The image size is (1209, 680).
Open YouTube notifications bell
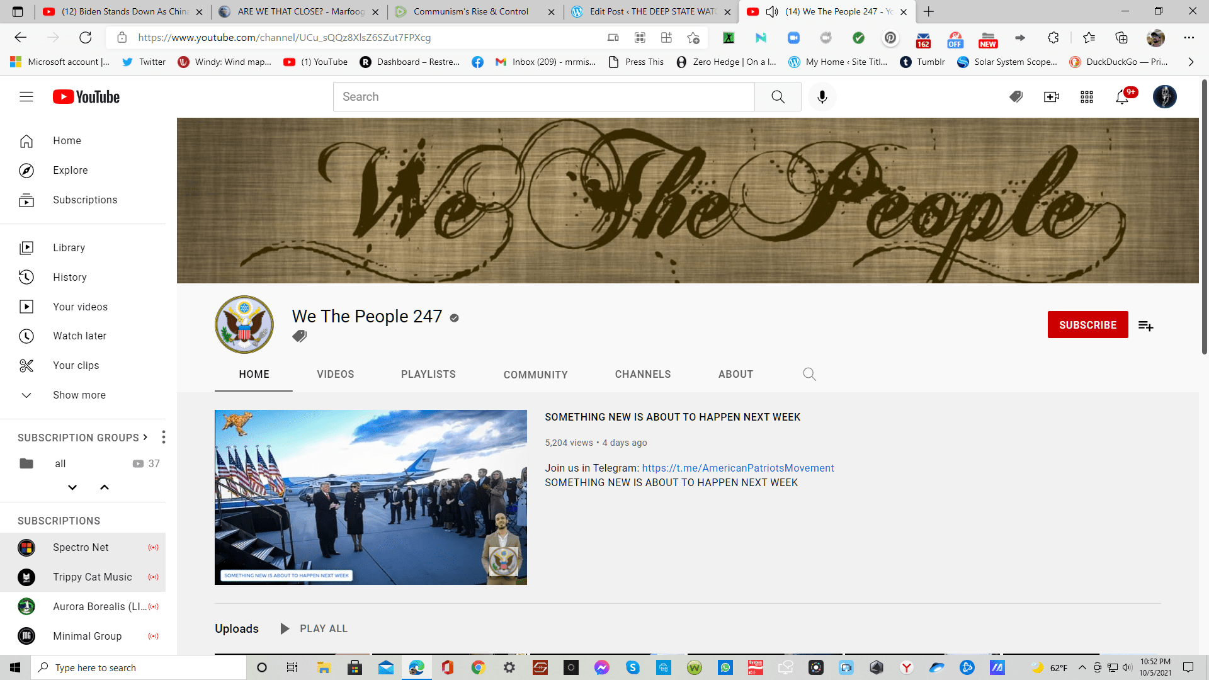pos(1122,97)
